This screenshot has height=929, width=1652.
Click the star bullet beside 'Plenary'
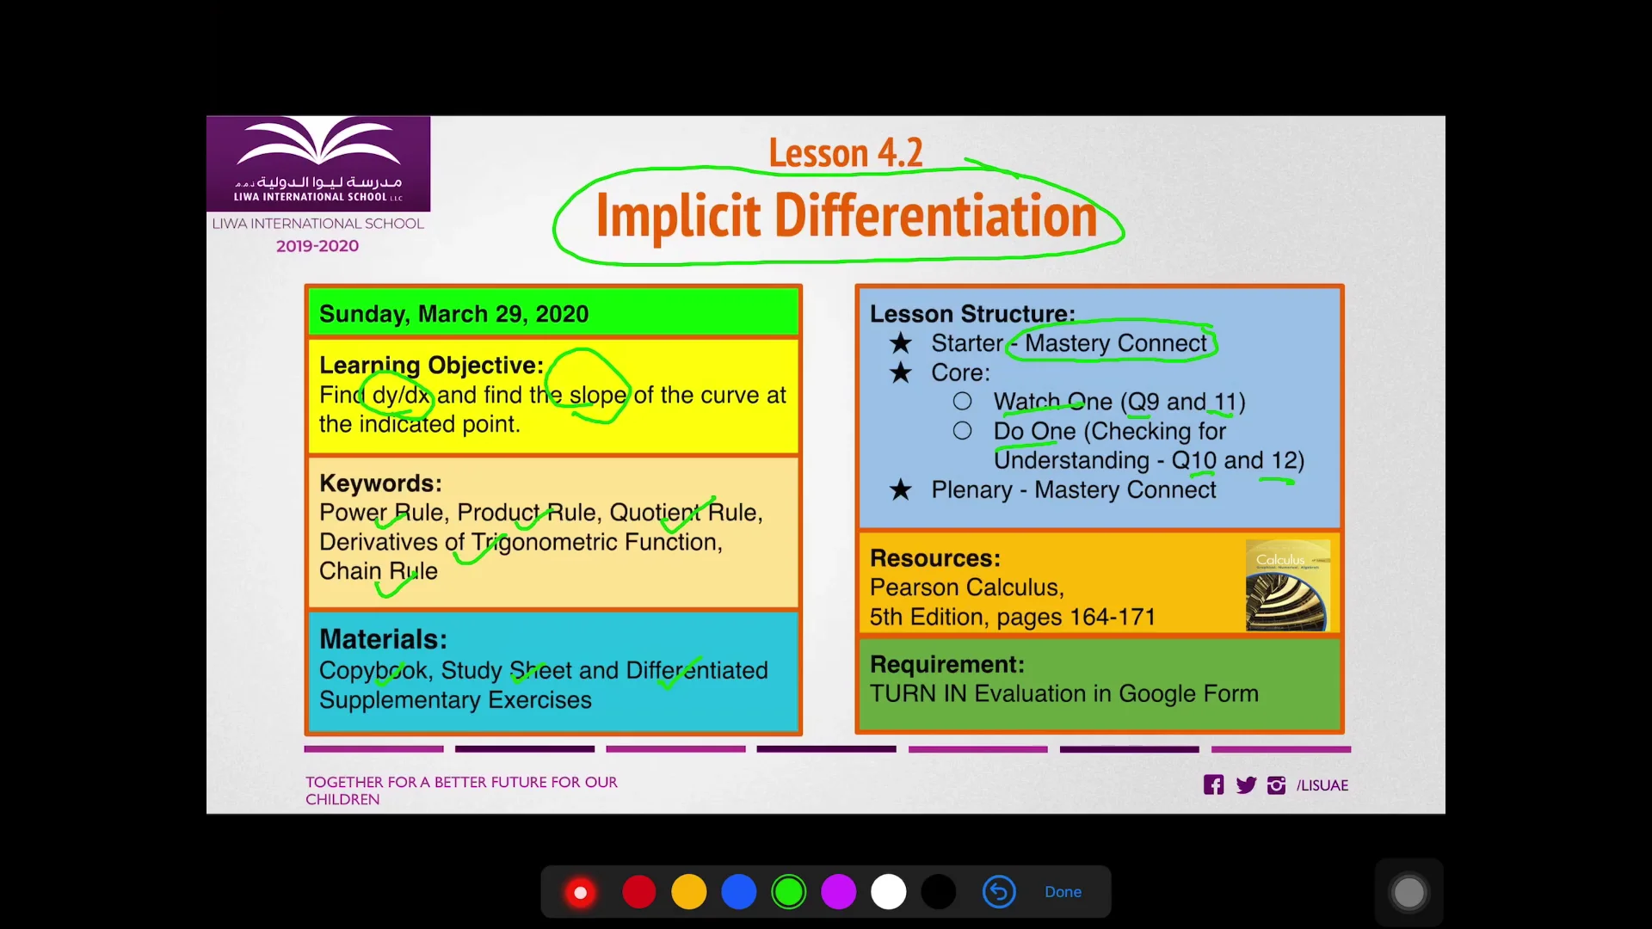[x=901, y=489]
